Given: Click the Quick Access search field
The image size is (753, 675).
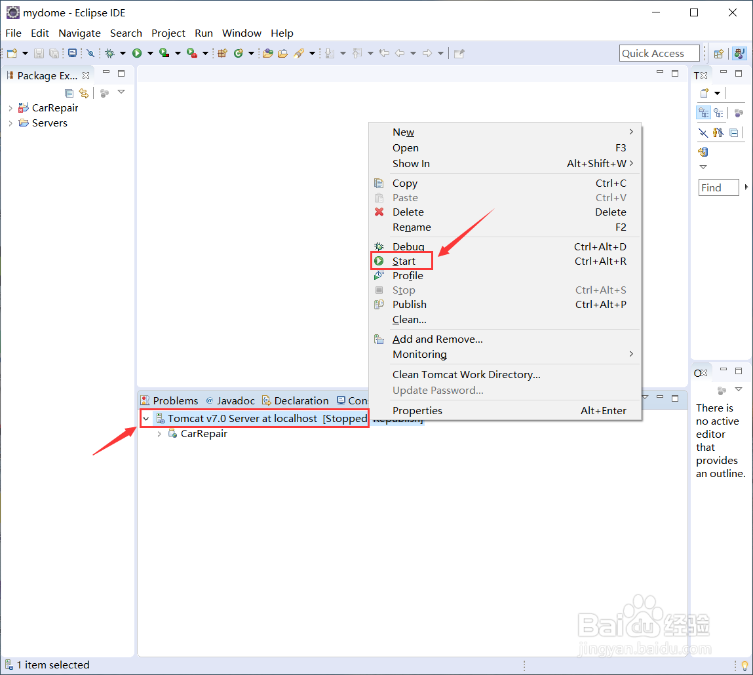Looking at the screenshot, I should (x=659, y=53).
